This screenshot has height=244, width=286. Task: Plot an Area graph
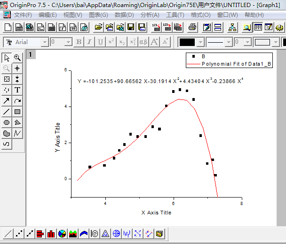coord(73,234)
